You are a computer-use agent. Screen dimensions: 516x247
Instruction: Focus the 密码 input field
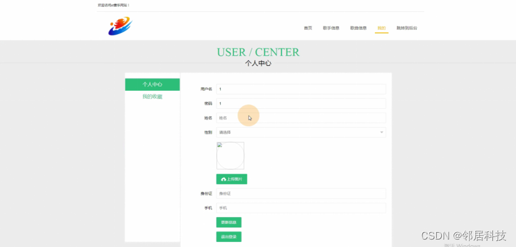coord(301,104)
